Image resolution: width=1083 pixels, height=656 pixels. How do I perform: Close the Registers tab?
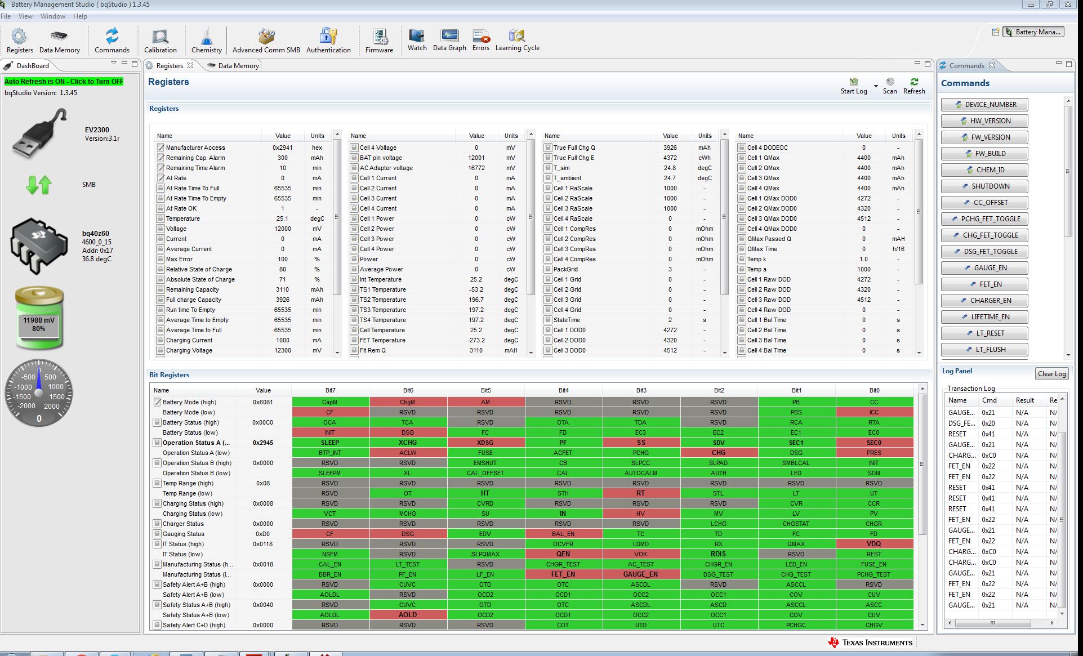point(190,65)
